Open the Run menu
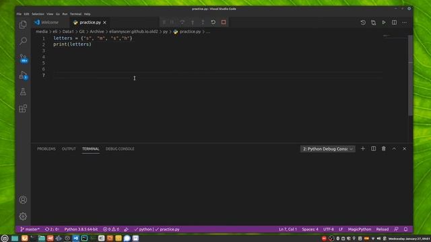This screenshot has height=242, width=431. click(x=65, y=14)
